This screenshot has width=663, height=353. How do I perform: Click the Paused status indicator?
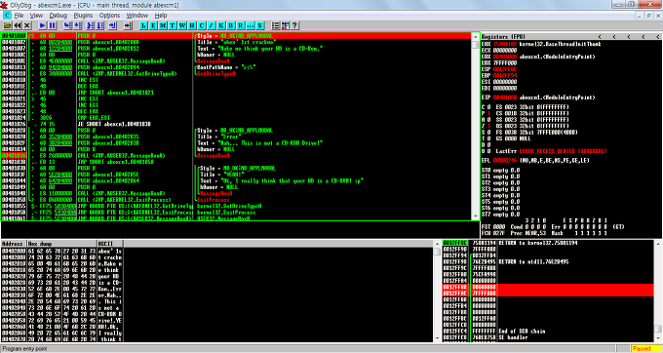click(645, 349)
